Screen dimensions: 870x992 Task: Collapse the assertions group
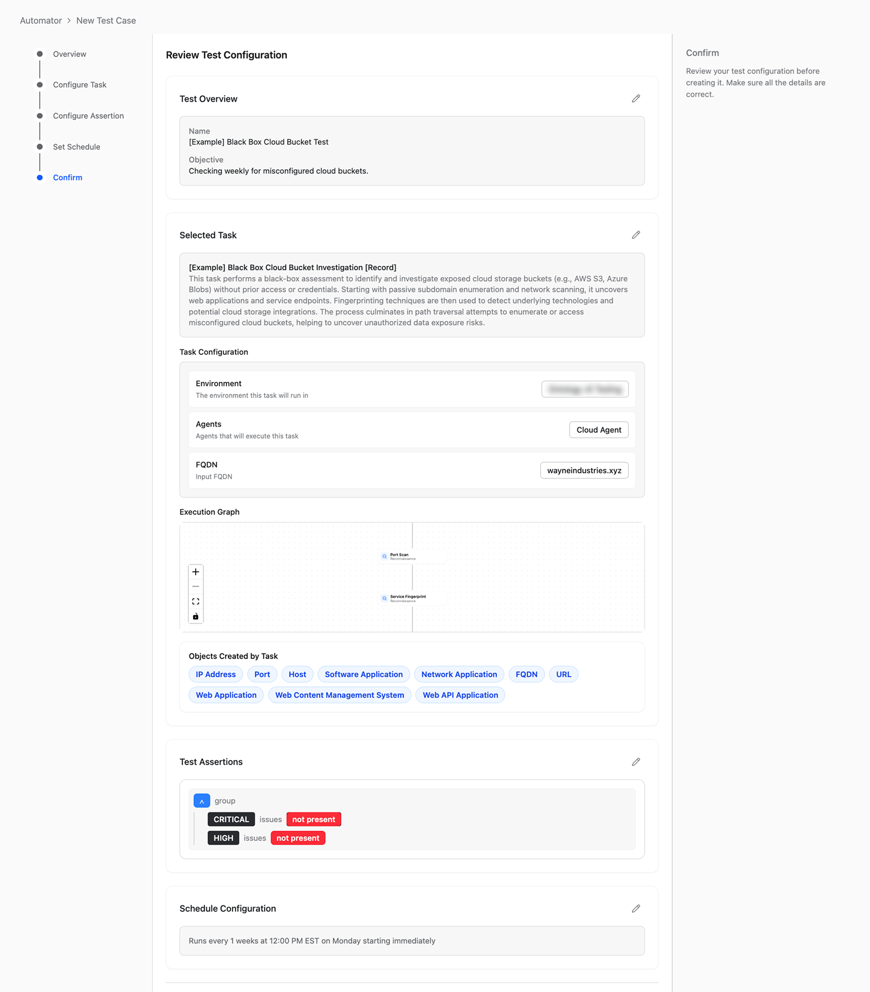tap(202, 800)
